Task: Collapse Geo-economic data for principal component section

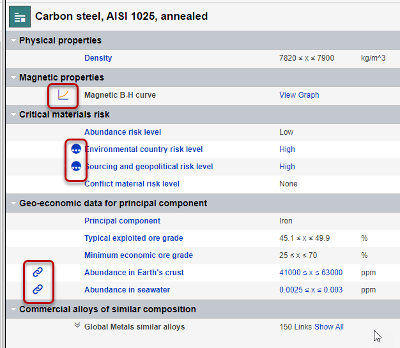Action: 13,204
